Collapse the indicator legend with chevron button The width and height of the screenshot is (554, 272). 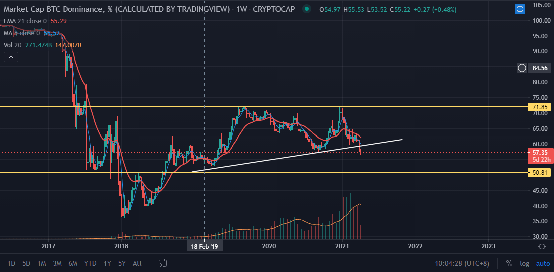(11, 57)
